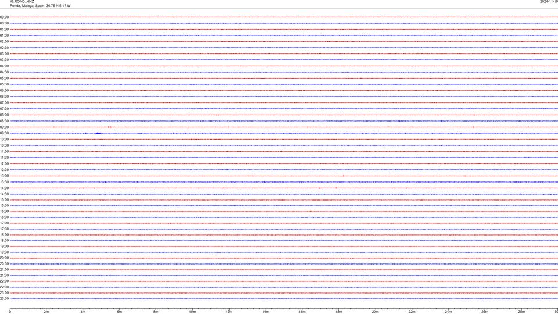The image size is (558, 314).
Task: Click the '20:00' trace time label
Action: tap(4, 258)
